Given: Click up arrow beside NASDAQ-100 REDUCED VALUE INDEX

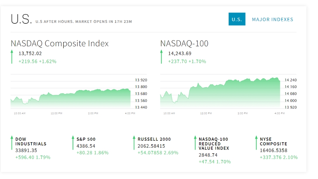Looking at the screenshot, I should (195, 143).
